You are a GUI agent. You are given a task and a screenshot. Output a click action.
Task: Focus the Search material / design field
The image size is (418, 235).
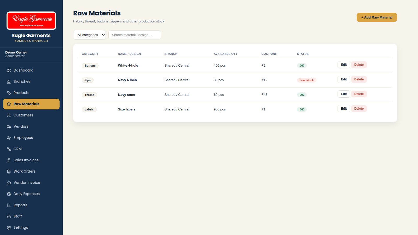point(135,35)
